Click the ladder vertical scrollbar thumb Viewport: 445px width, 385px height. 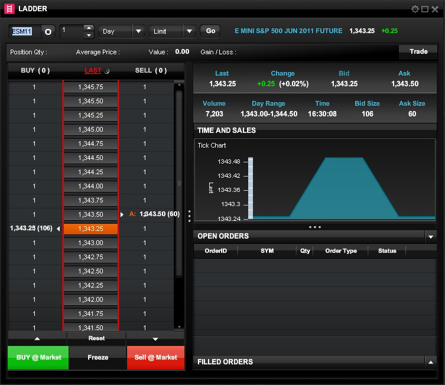point(179,184)
